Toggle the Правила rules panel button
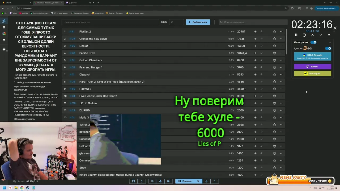This screenshot has height=191, width=340. [185, 181]
